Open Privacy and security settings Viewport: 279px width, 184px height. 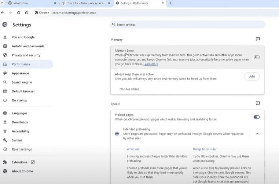coord(26,55)
